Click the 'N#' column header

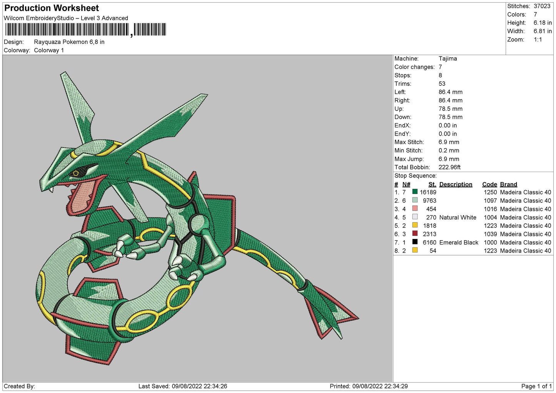(406, 184)
